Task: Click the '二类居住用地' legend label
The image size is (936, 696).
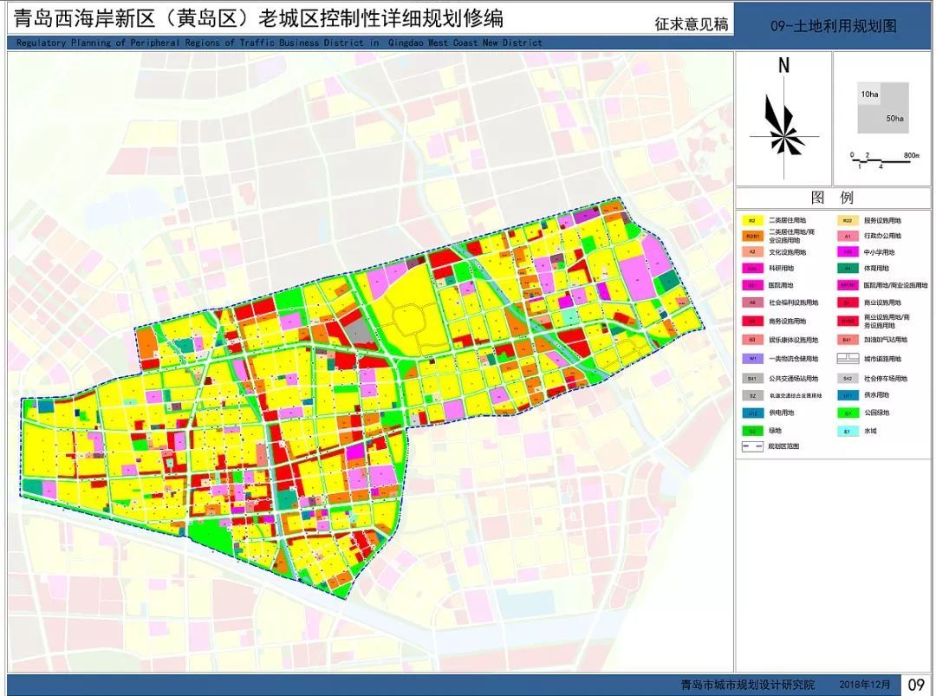Action: tap(787, 220)
